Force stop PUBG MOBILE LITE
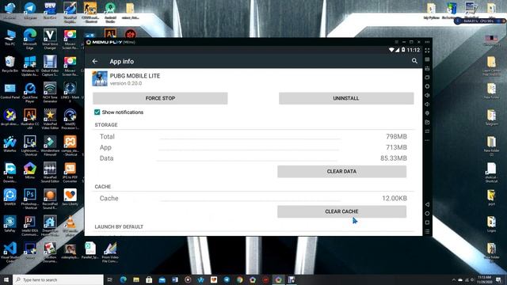This screenshot has height=285, width=507. [160, 98]
